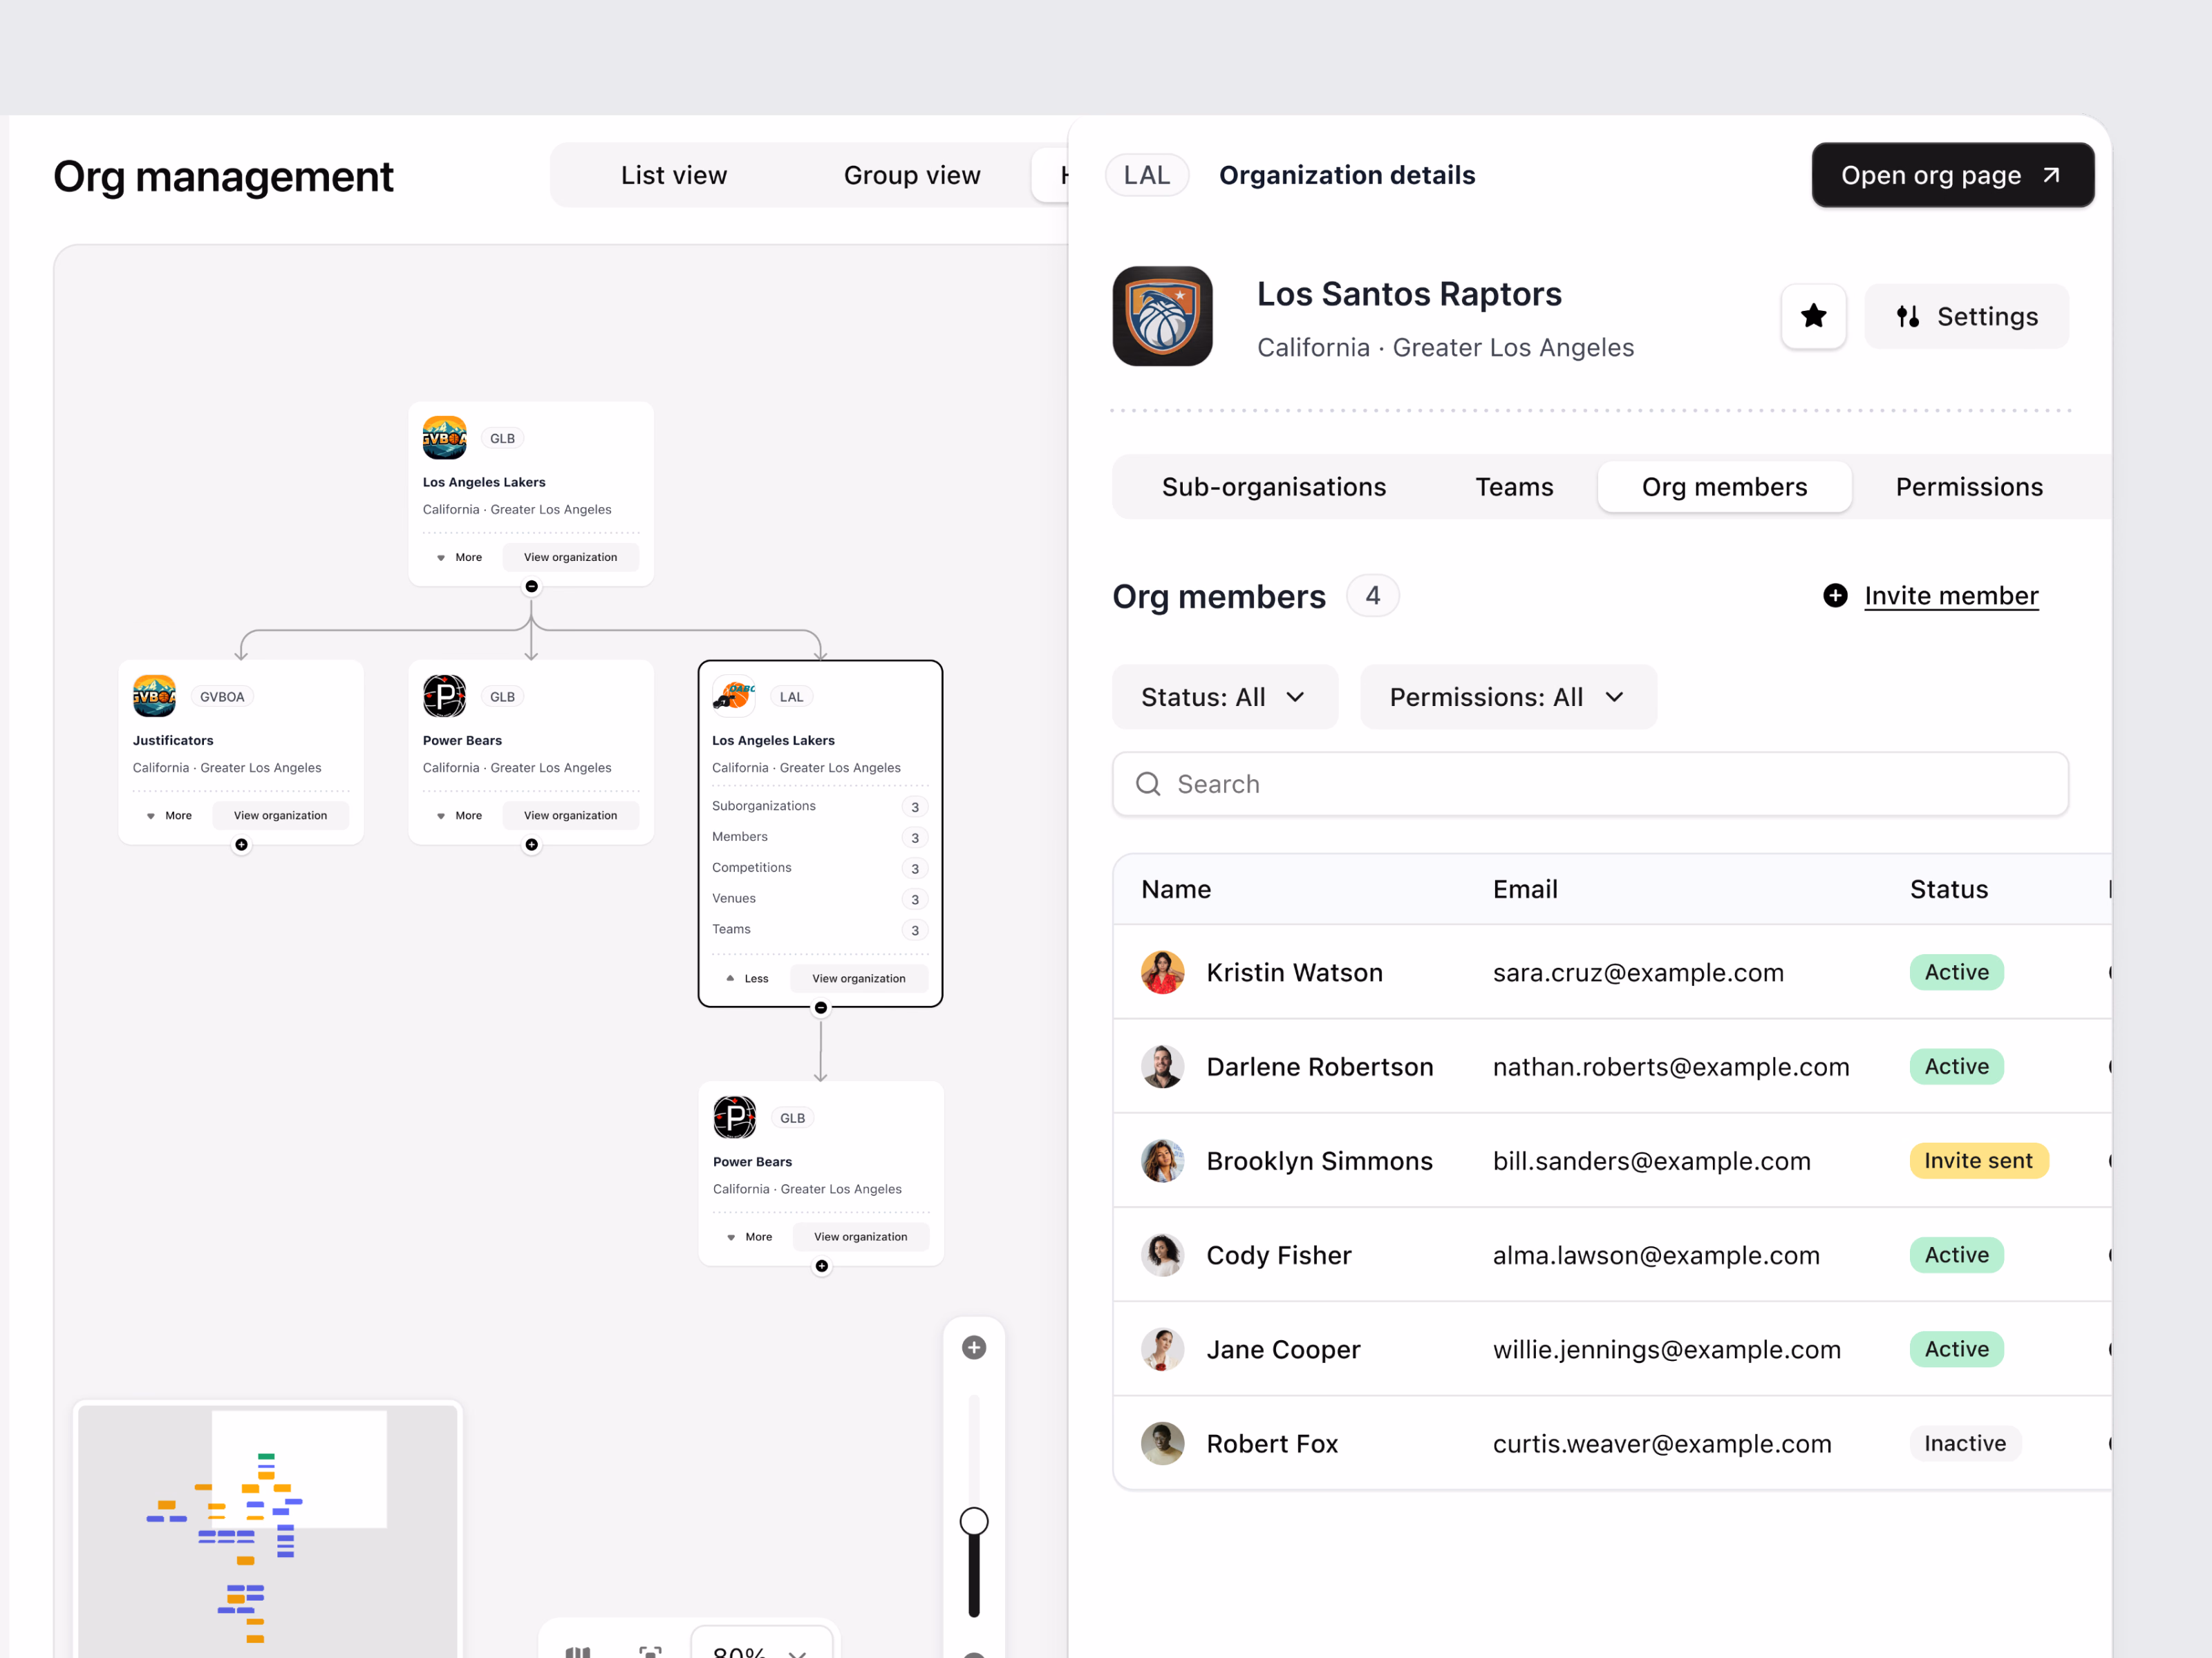
Task: Click View organization on selected LAL card
Action: 859,978
